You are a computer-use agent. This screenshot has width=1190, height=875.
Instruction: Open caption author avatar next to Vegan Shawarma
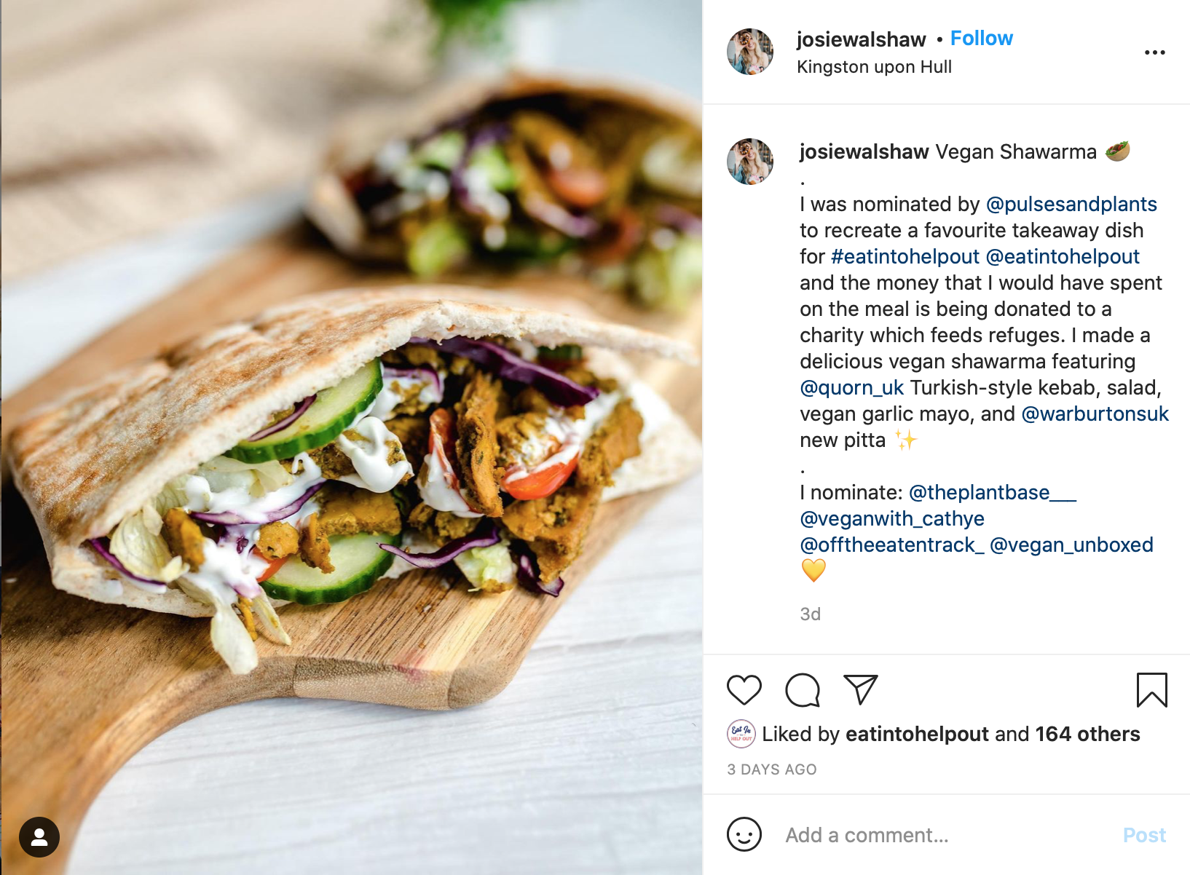click(x=749, y=162)
